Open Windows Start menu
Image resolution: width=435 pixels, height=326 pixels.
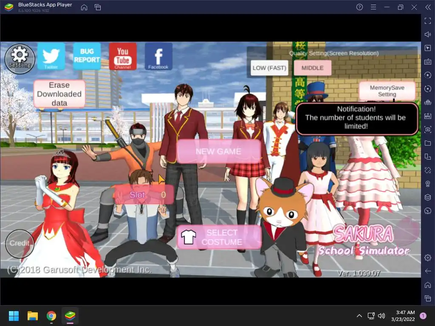(14, 316)
